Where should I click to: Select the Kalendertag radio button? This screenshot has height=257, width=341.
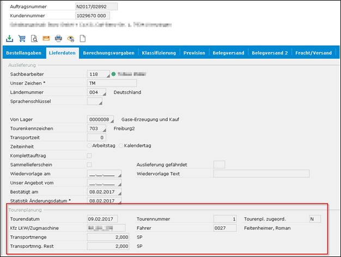click(x=121, y=146)
